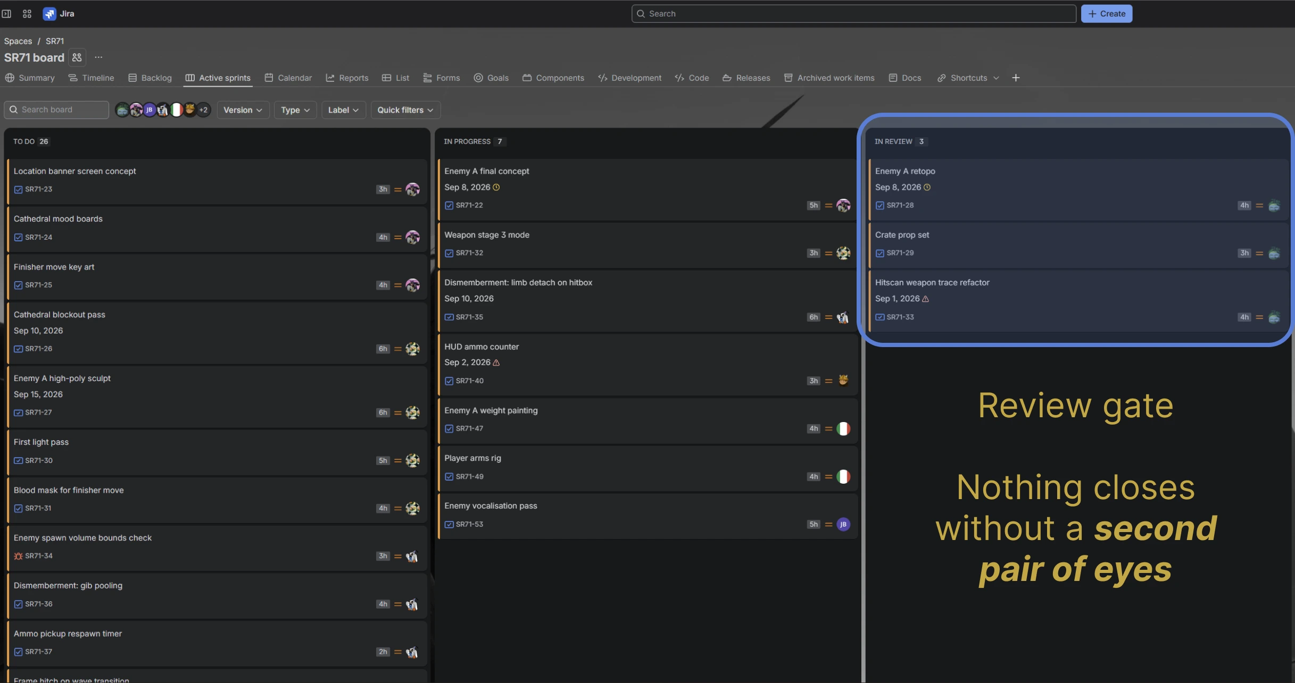This screenshot has height=683, width=1295.
Task: Show the +2 more assignees
Action: [203, 110]
